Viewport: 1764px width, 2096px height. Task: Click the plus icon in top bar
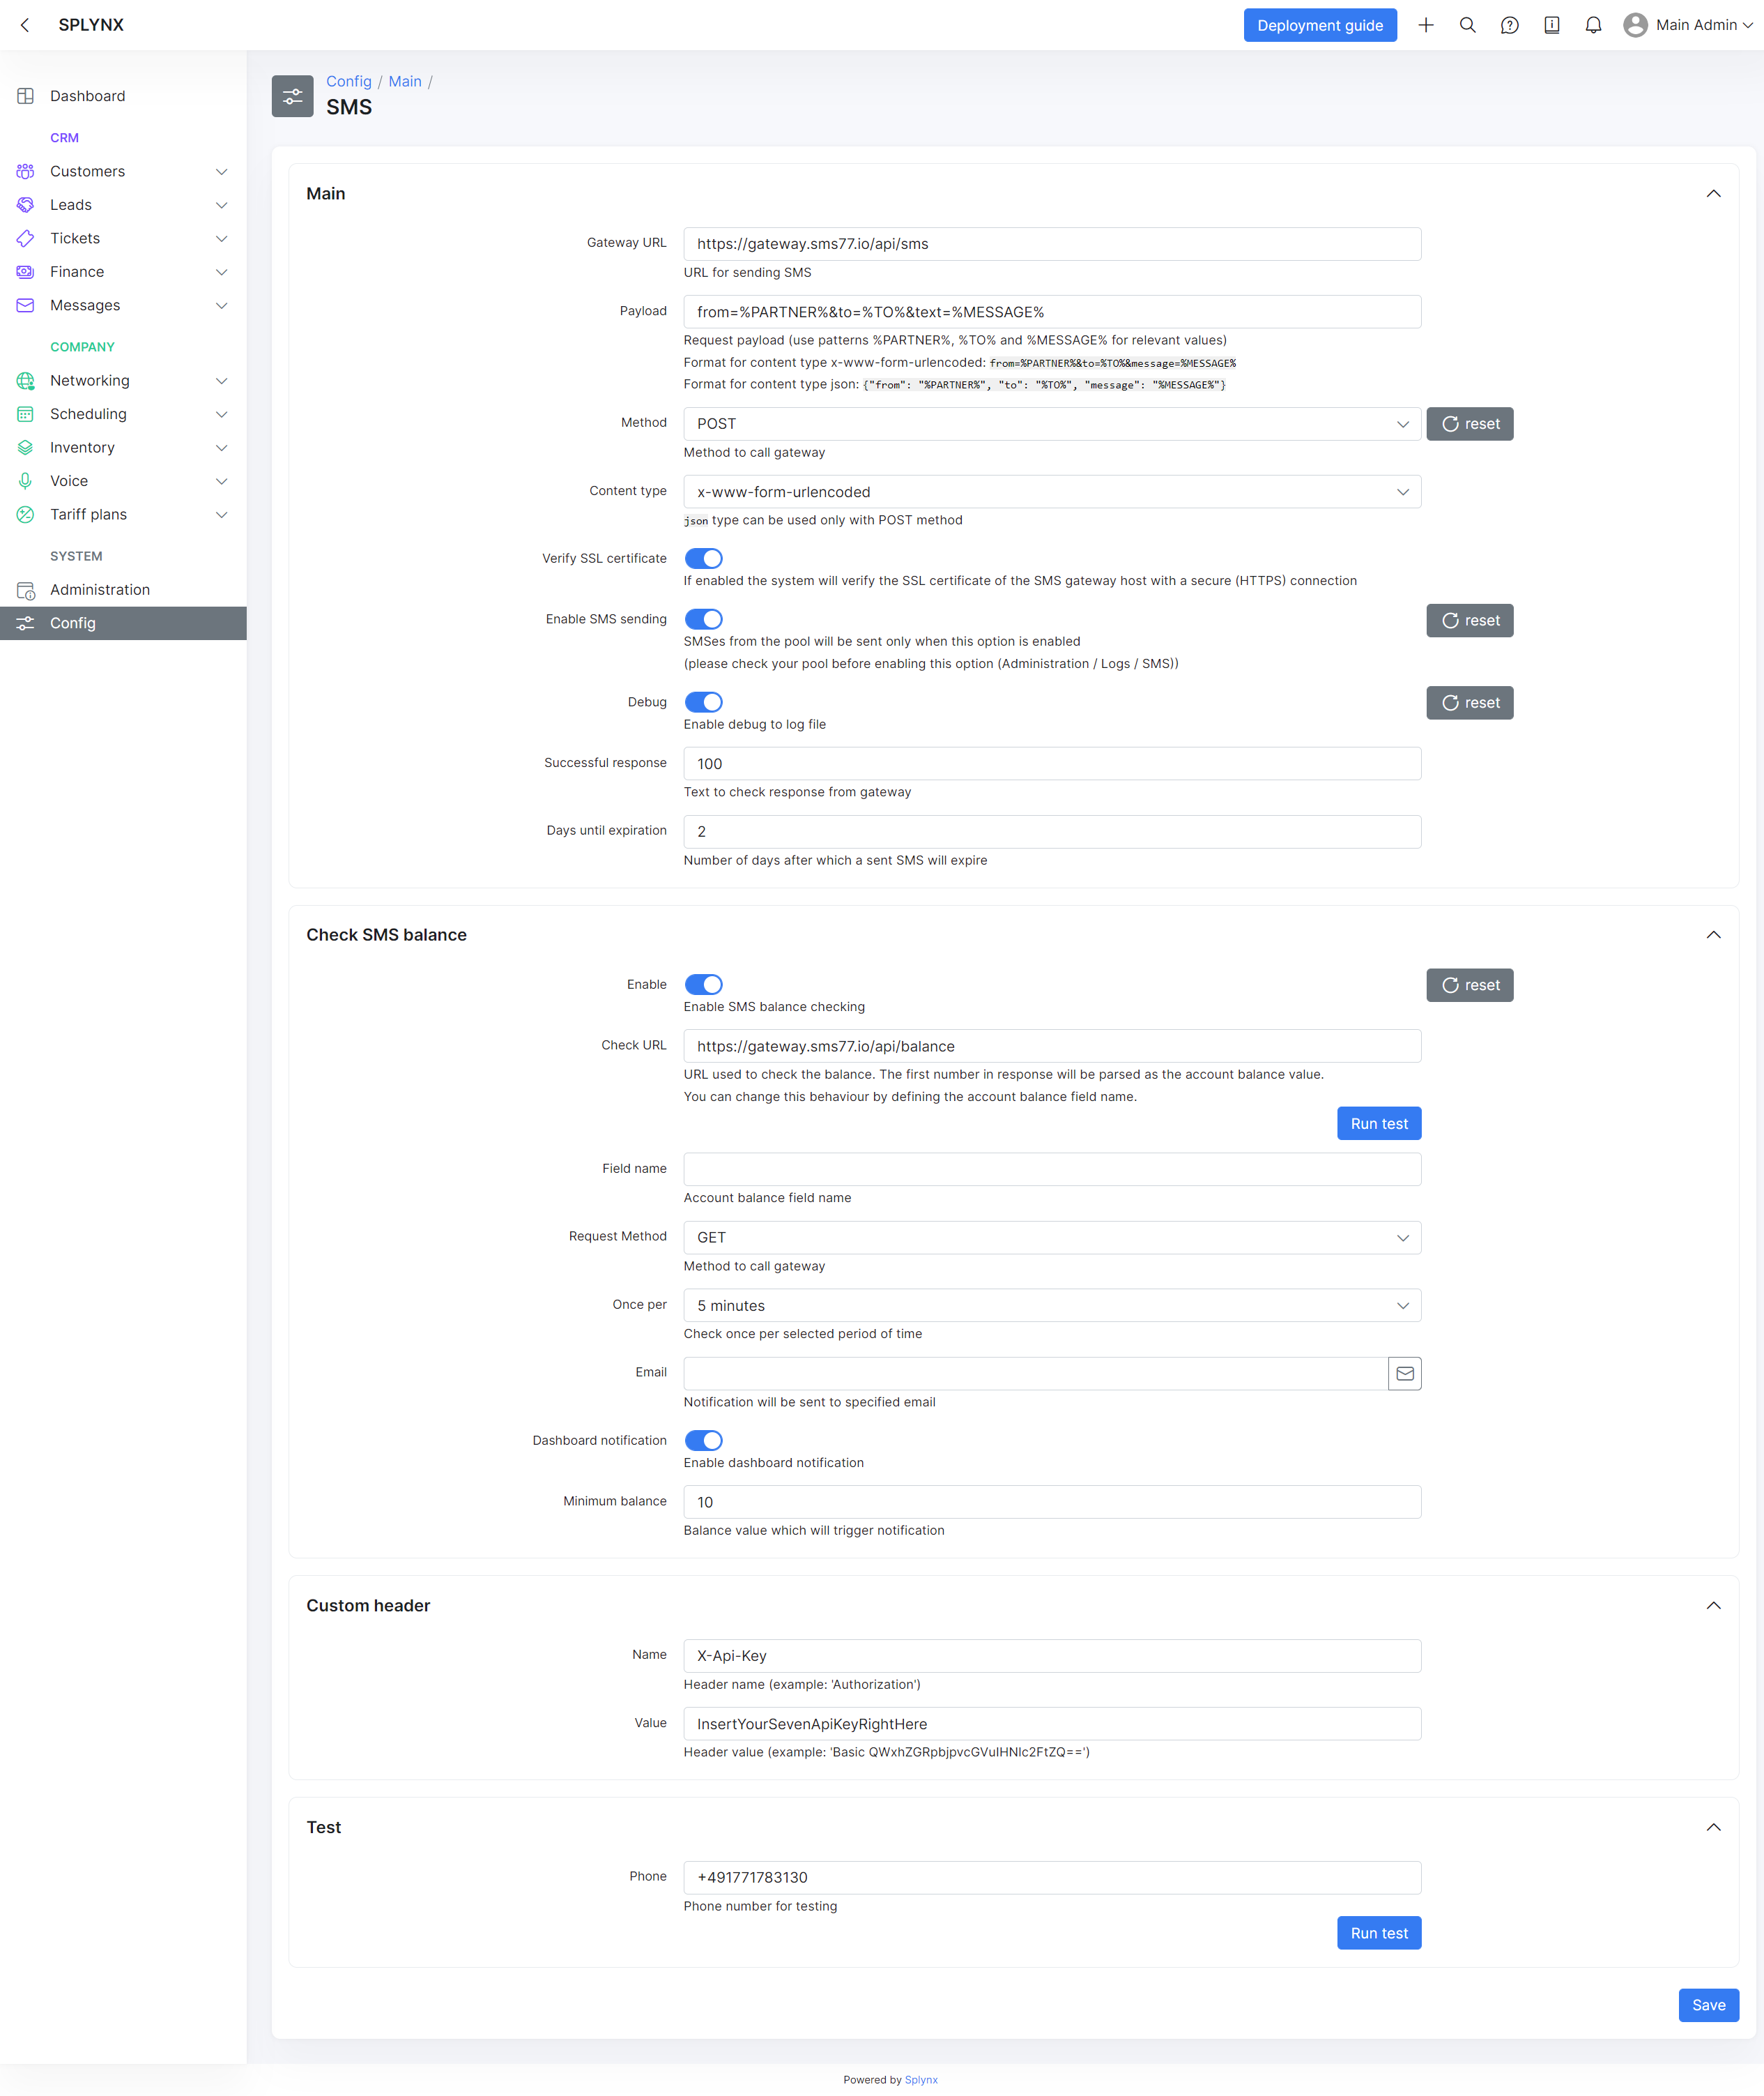pos(1425,25)
